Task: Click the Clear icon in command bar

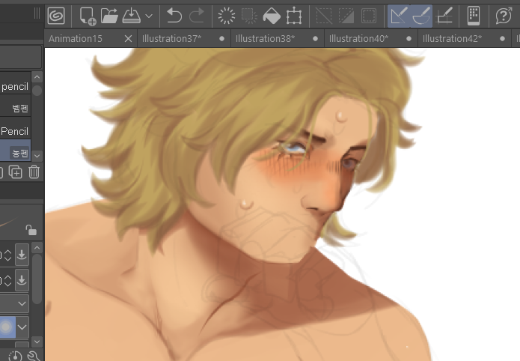Action: tap(227, 16)
